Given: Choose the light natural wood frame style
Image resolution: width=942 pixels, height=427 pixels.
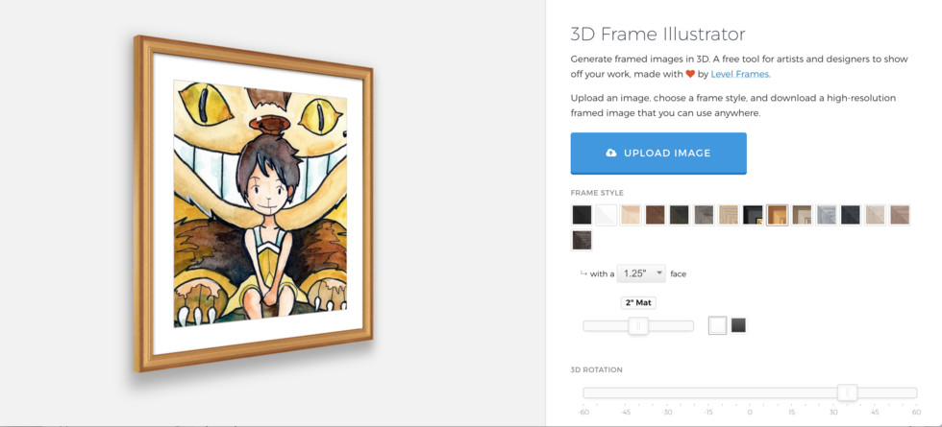Looking at the screenshot, I should click(631, 215).
